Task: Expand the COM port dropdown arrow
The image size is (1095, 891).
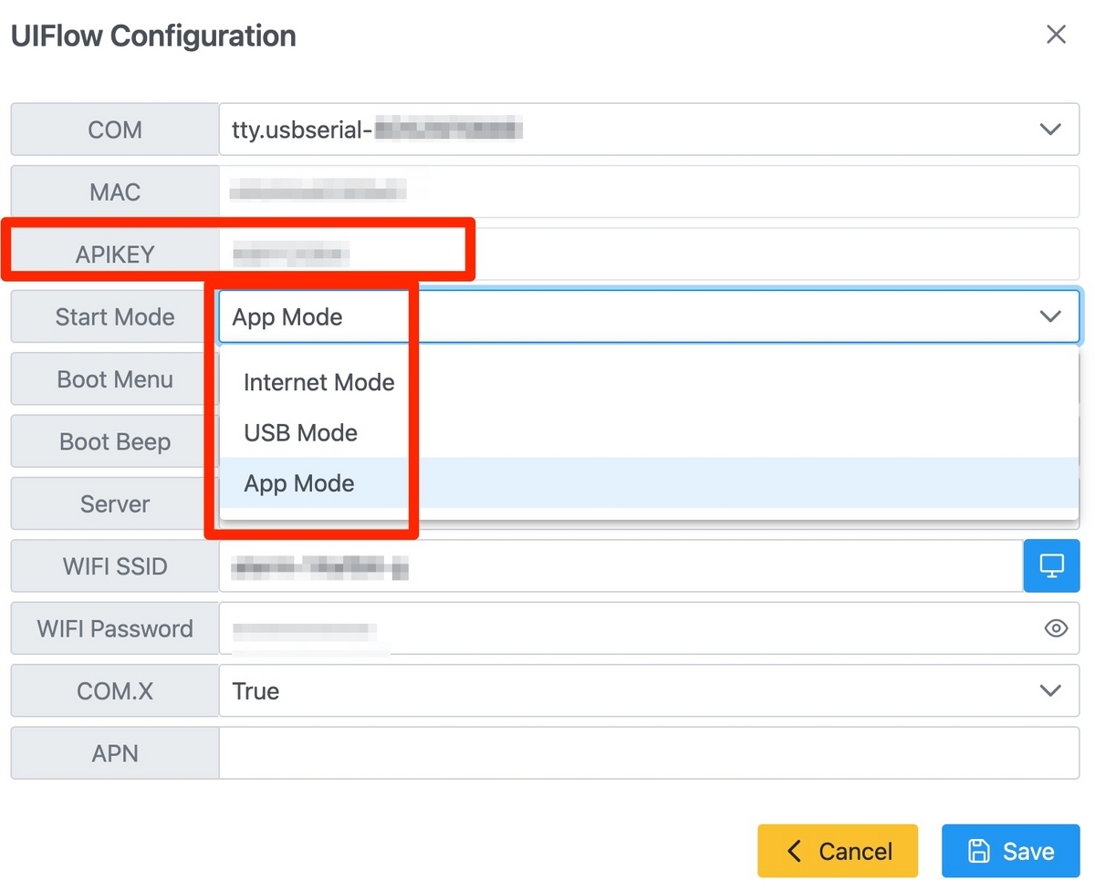Action: coord(1050,130)
